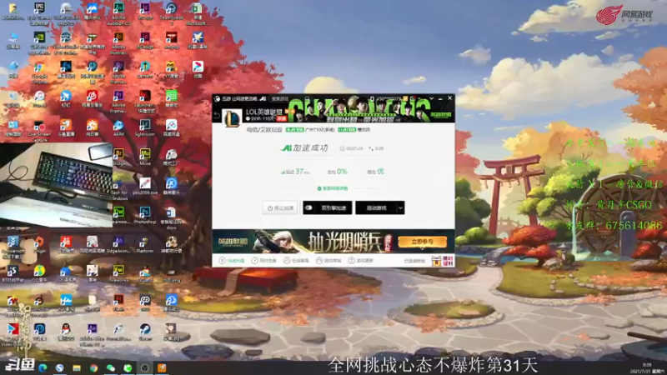This screenshot has width=667, height=375.
Task: Select the Adobe Dreamweaver desktop icon
Action: coord(119,215)
